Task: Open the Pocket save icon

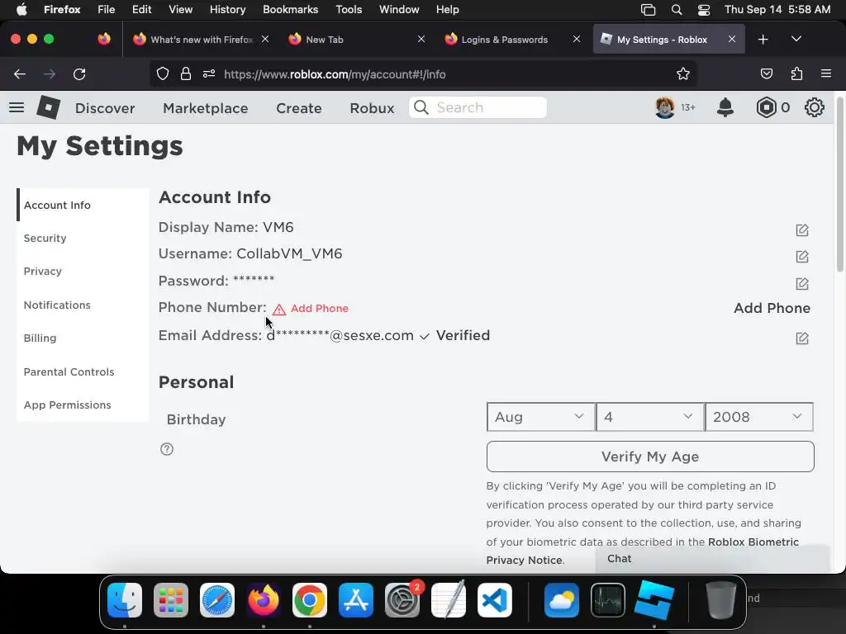Action: 766,73
